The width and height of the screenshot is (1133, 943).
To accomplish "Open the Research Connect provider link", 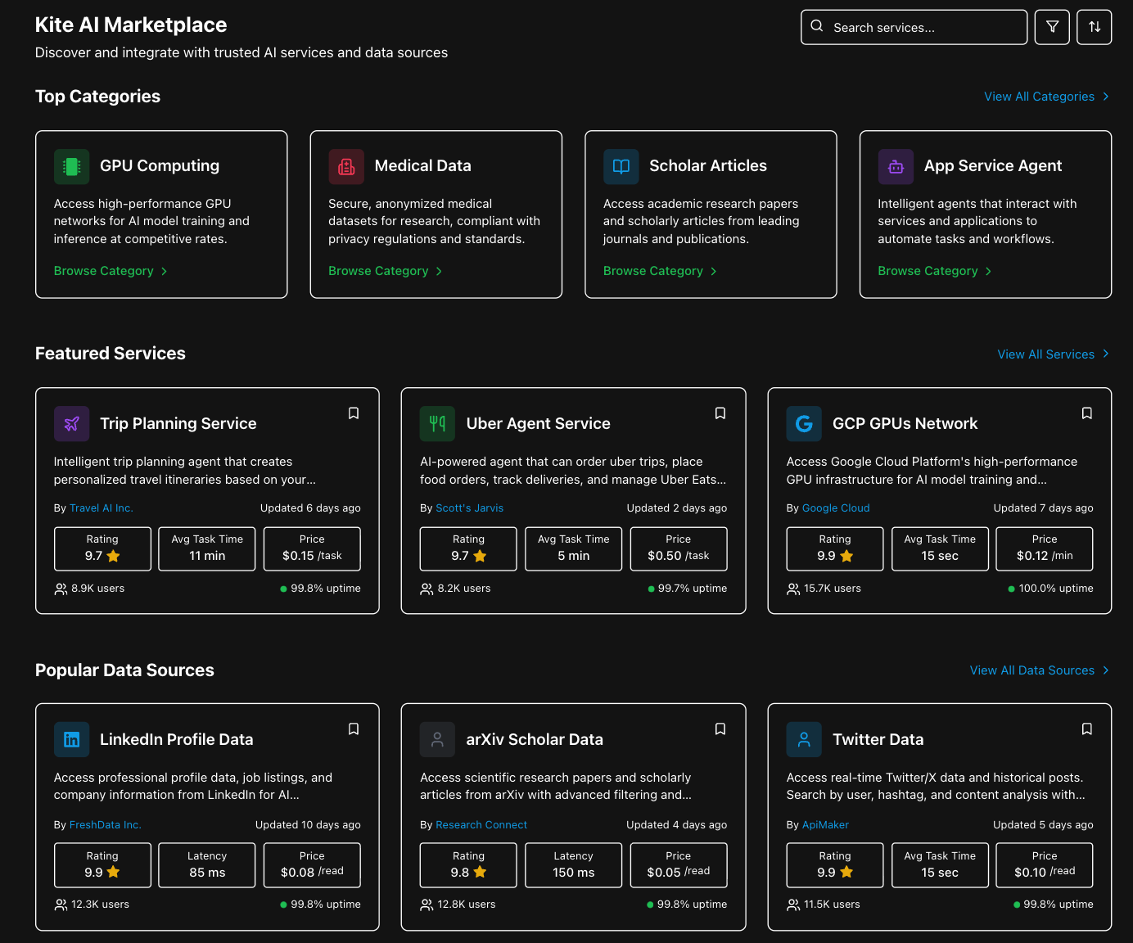I will [x=481, y=825].
